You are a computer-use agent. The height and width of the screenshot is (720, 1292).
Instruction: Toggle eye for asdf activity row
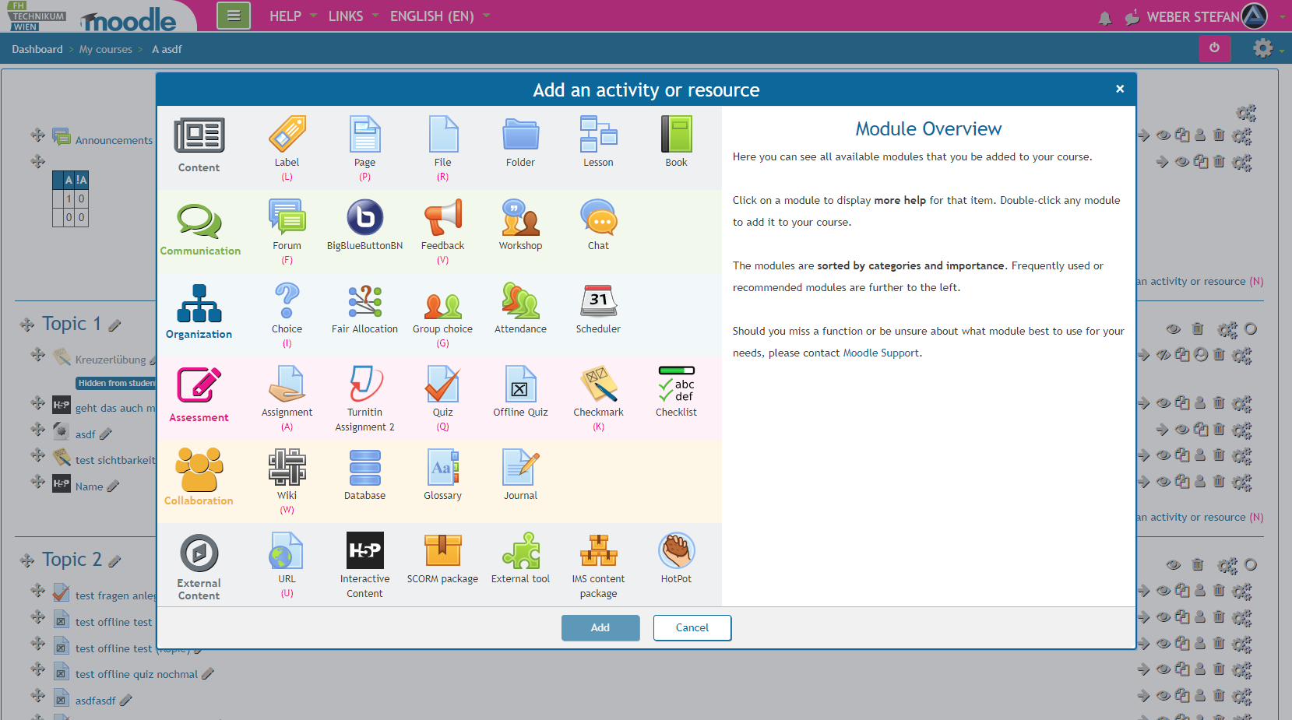click(1182, 430)
